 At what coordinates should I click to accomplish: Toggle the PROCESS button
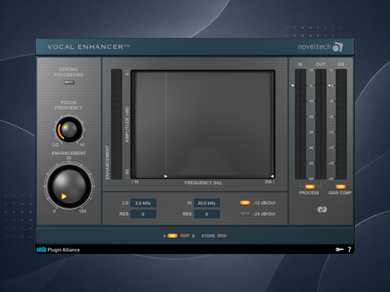[310, 187]
